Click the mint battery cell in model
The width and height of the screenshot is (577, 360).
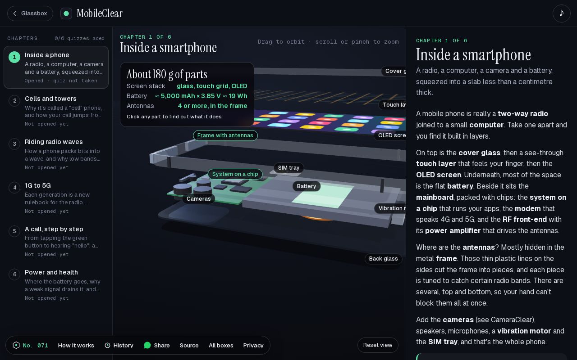322,196
